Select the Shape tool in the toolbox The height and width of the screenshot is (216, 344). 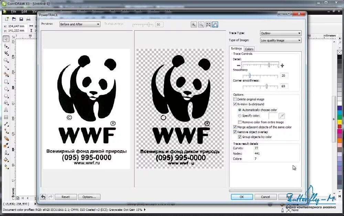tap(6, 46)
